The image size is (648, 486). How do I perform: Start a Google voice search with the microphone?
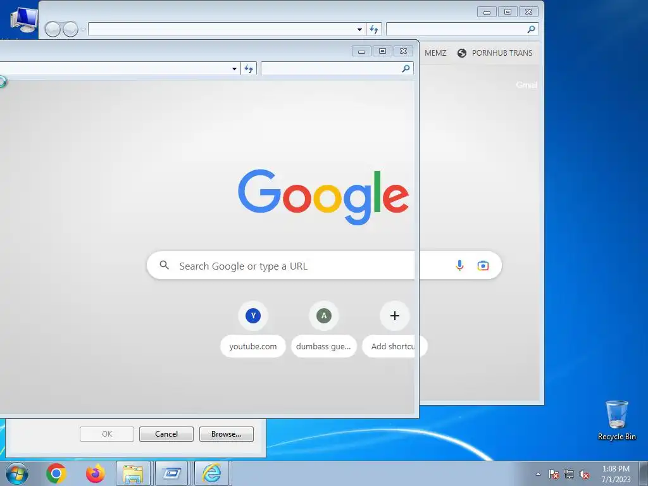point(459,265)
